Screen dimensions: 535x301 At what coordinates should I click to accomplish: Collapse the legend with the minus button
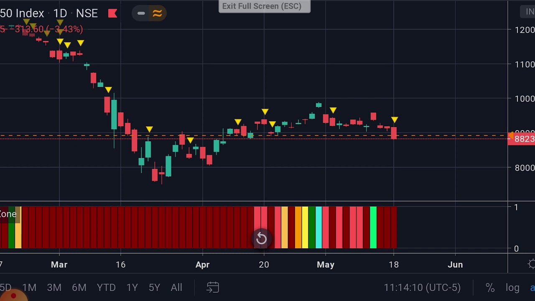tap(141, 13)
